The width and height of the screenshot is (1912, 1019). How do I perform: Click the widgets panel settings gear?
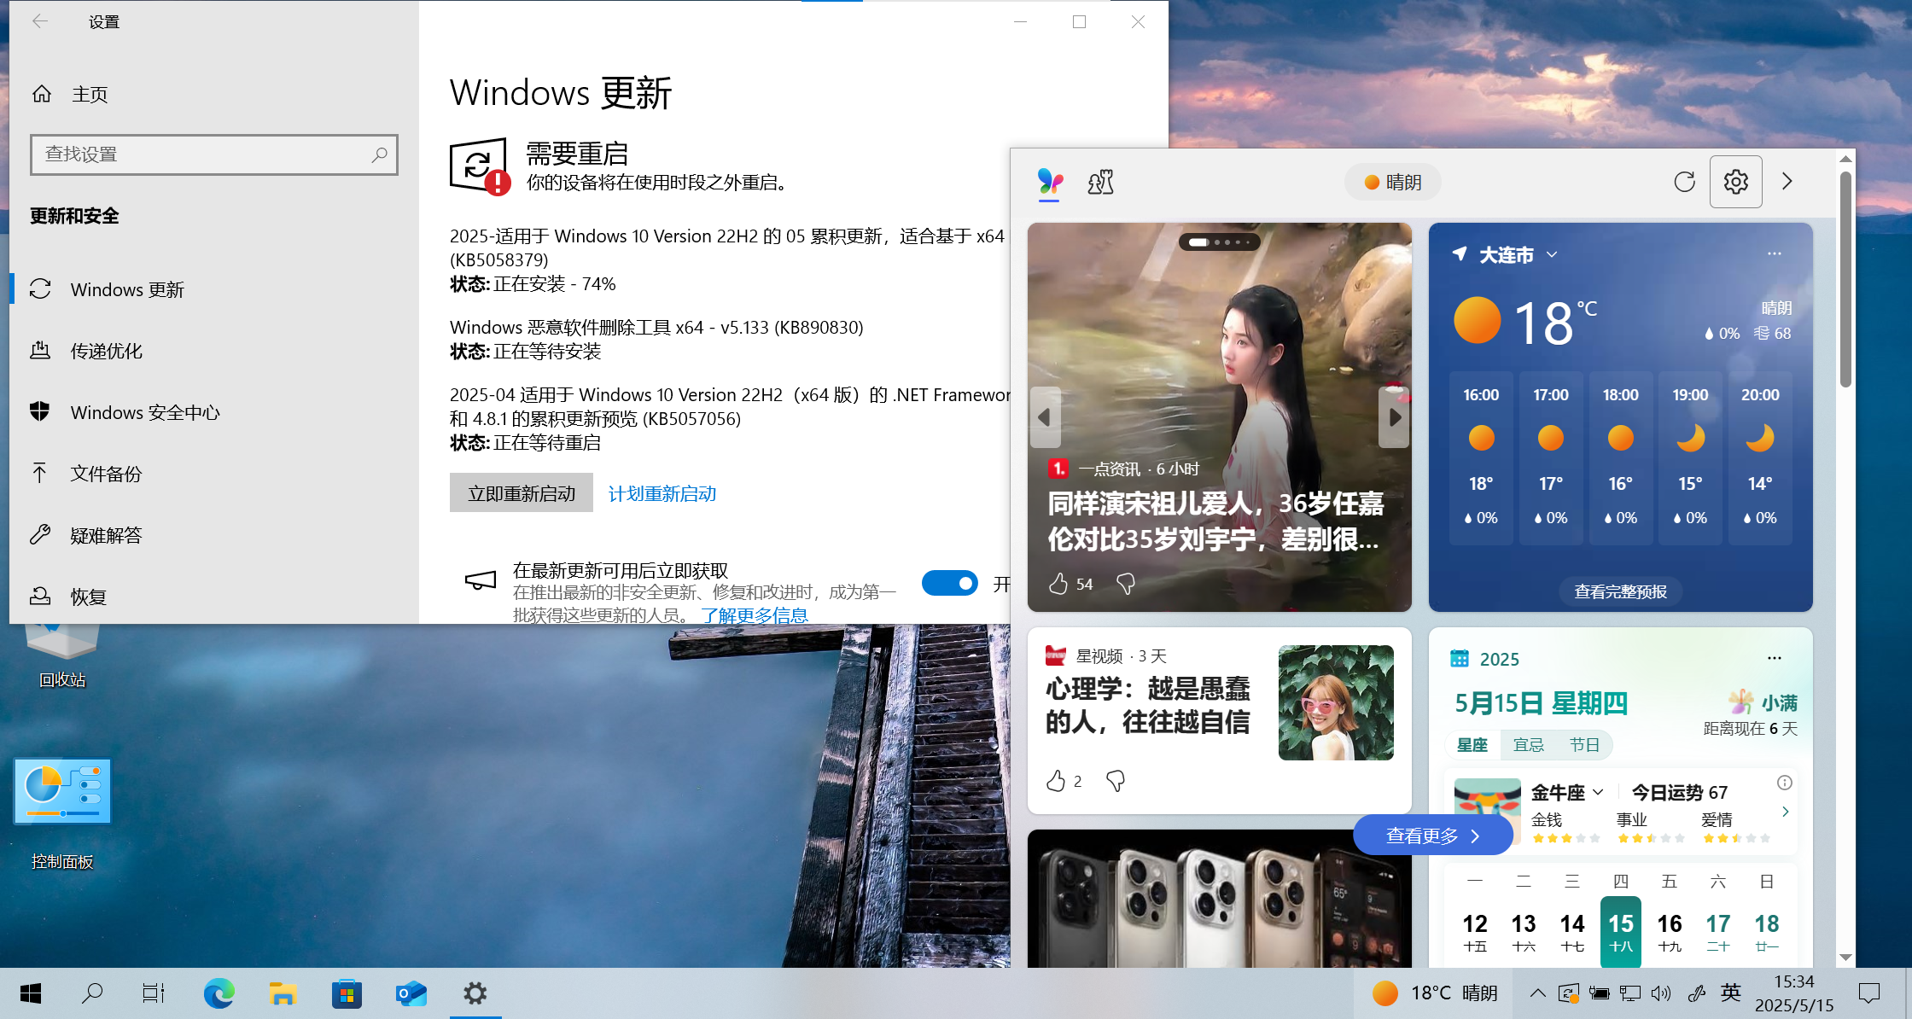(x=1735, y=182)
